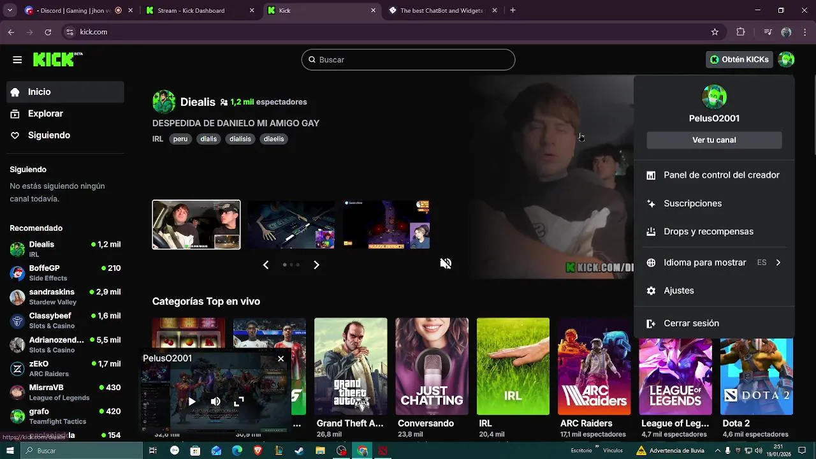
Task: Select the peru tag
Action: [x=180, y=139]
